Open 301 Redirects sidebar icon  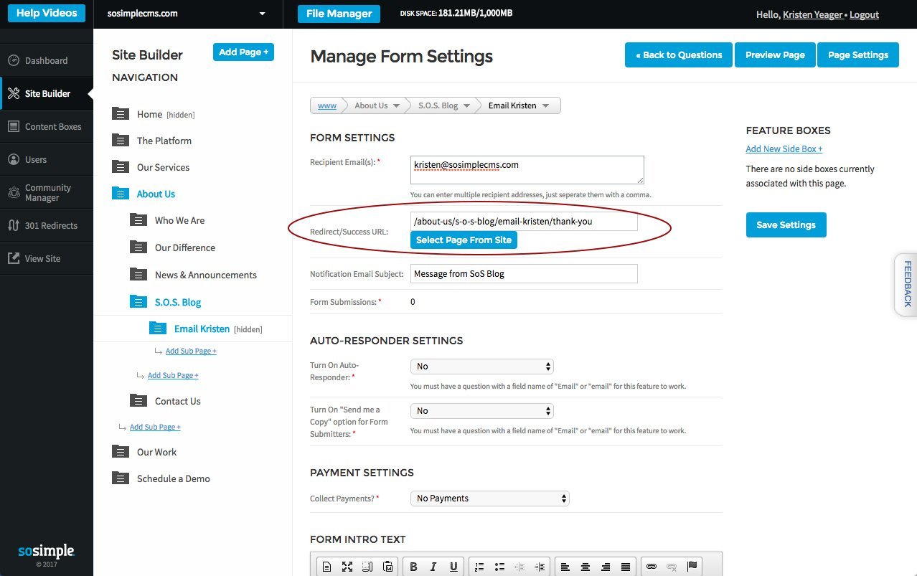point(13,226)
